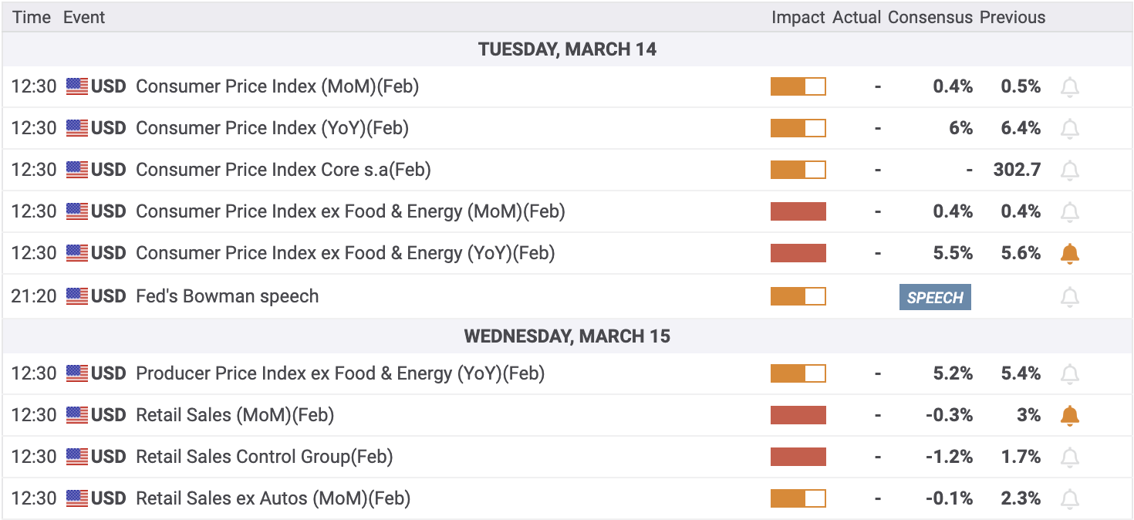
Task: Click the Impact column header
Action: pos(798,17)
